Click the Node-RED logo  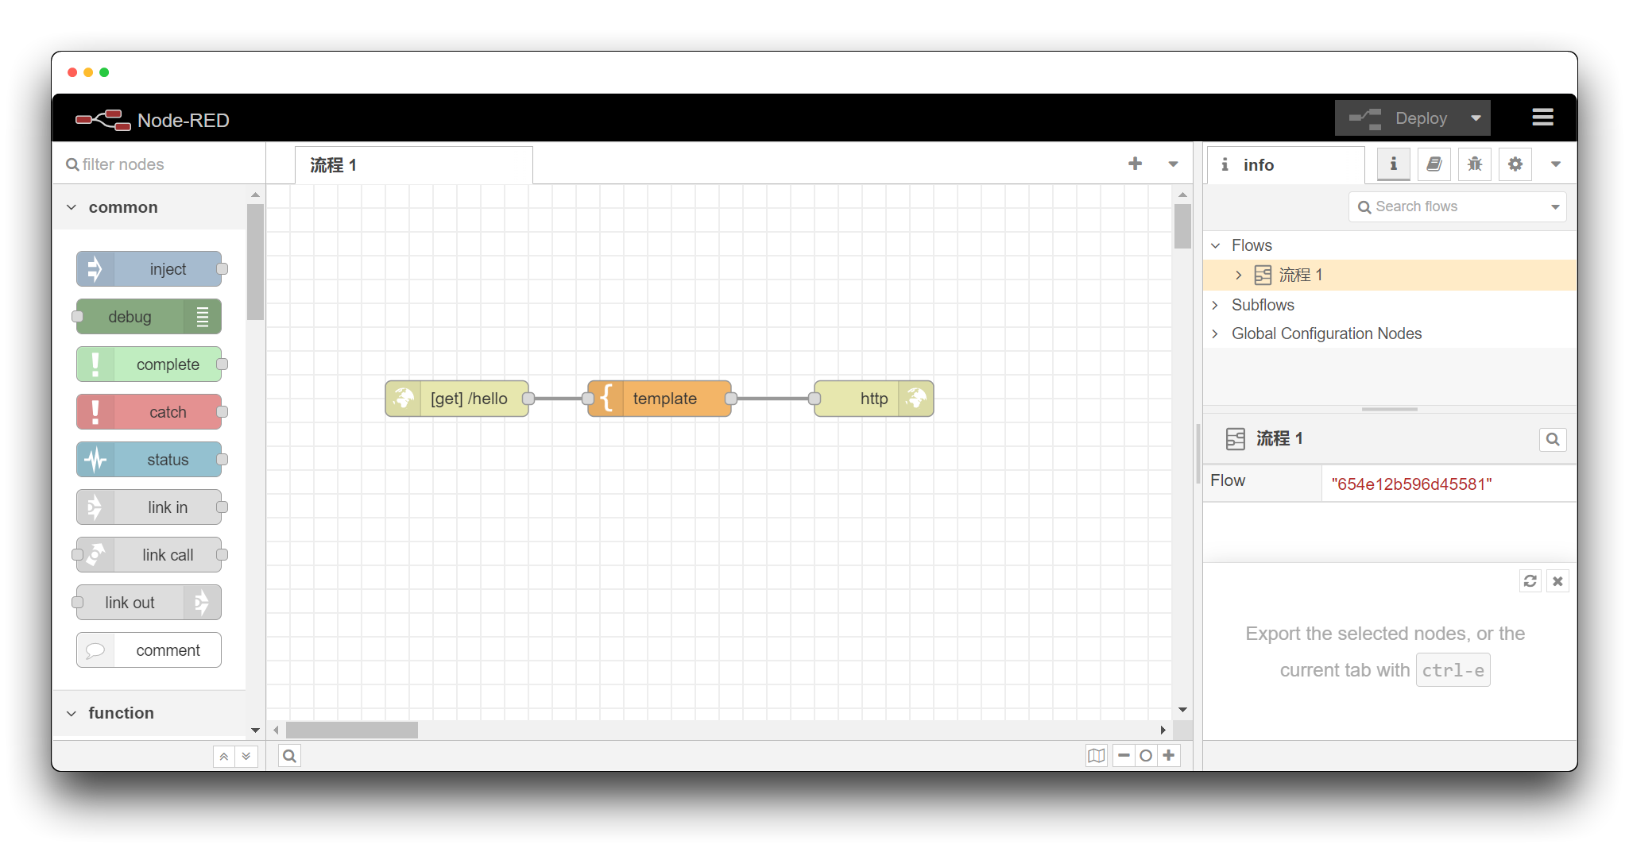(x=103, y=120)
